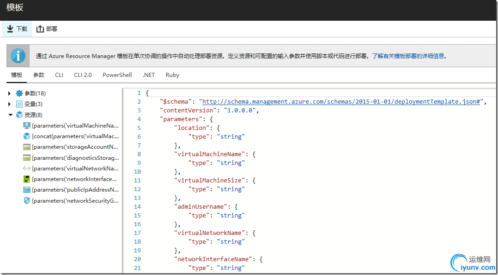Click line number 21 in the gutter
Viewport: 498px width, 275px height.
pos(137,268)
